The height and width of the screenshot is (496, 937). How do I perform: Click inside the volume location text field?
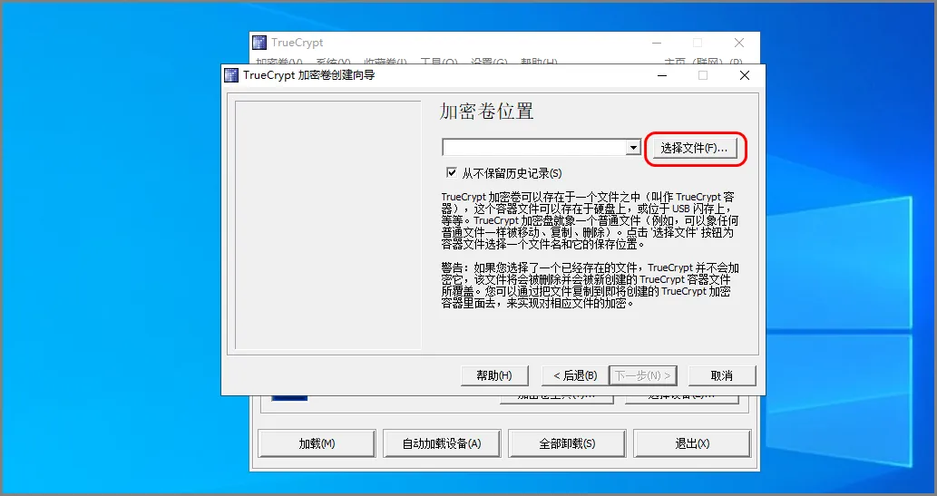point(534,148)
